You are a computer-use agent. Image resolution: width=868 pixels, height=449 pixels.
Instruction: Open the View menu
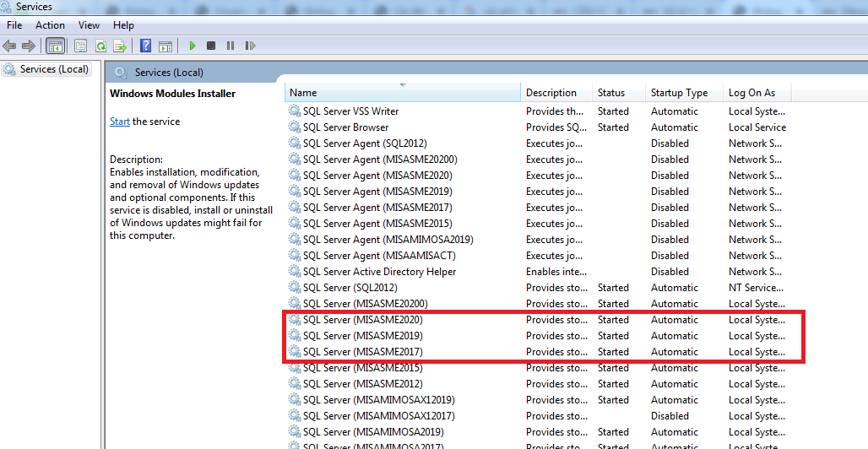click(x=89, y=25)
